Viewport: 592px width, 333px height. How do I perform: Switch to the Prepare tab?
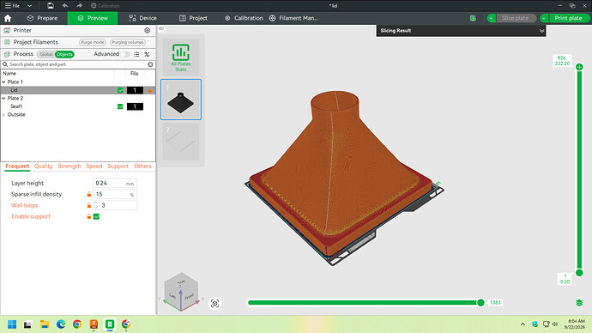click(42, 18)
